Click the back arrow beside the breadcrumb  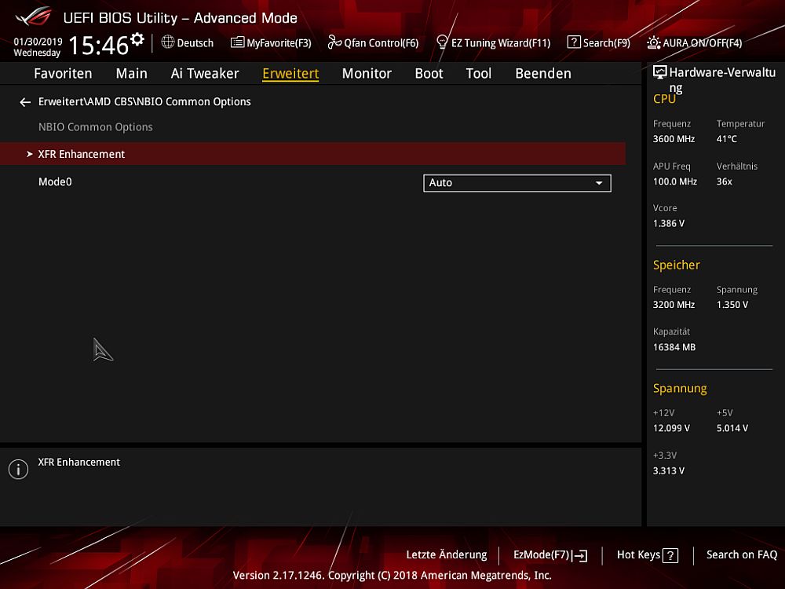pos(25,102)
